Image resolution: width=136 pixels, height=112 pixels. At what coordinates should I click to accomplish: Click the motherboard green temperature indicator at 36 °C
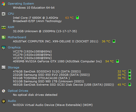[x=114, y=41]
